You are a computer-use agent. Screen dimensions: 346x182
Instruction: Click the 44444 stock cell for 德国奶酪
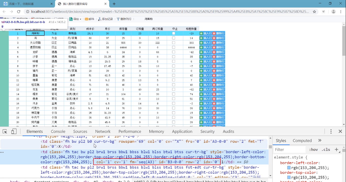(x=123, y=47)
